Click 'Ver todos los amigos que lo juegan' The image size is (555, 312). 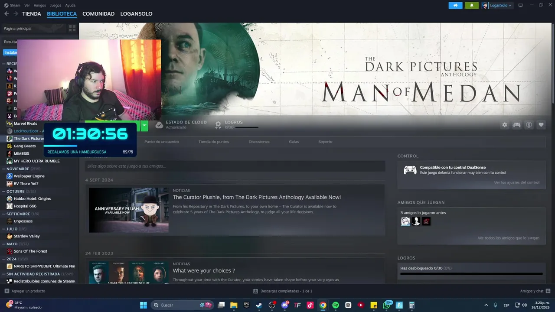click(508, 238)
